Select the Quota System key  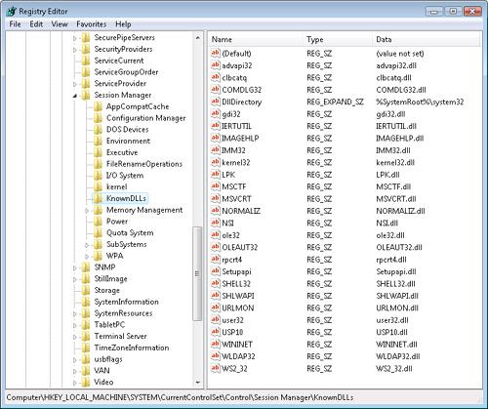pos(130,233)
